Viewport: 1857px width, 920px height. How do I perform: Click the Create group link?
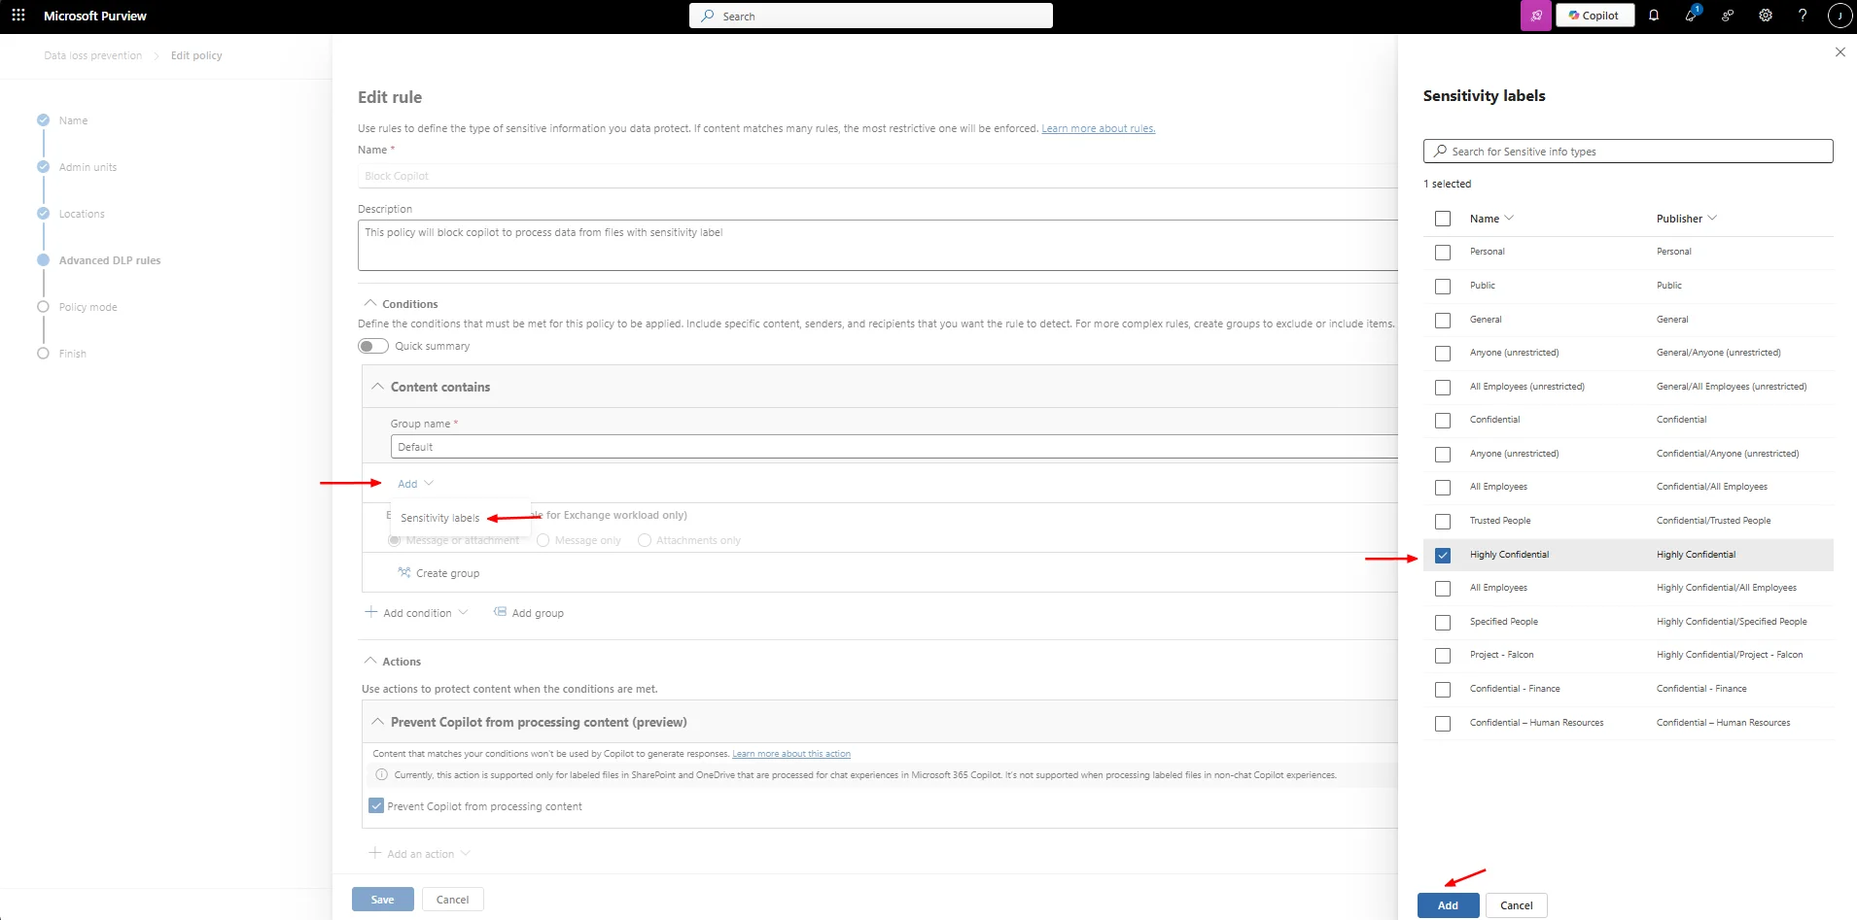point(447,573)
